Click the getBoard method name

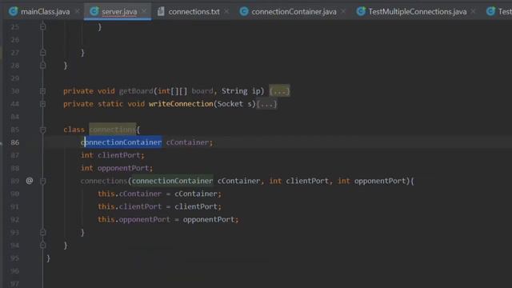click(136, 91)
